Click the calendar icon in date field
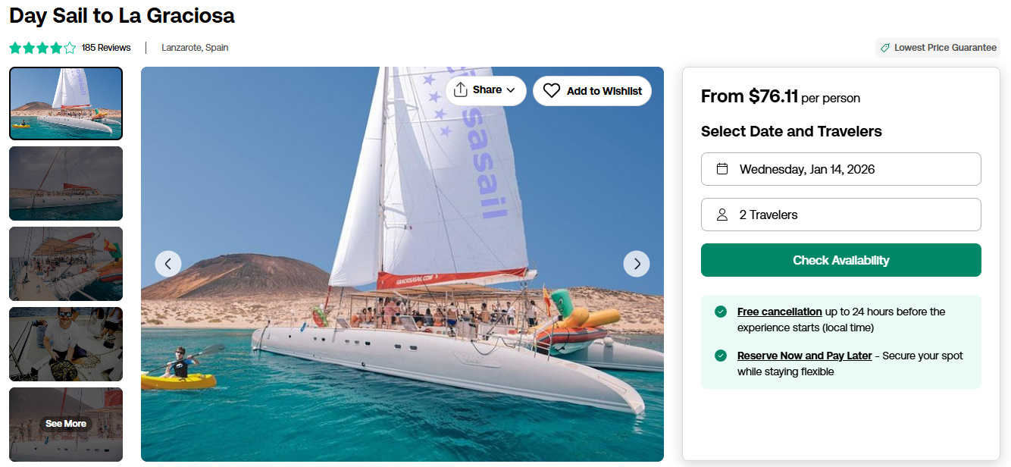The height and width of the screenshot is (467, 1011). 722,169
